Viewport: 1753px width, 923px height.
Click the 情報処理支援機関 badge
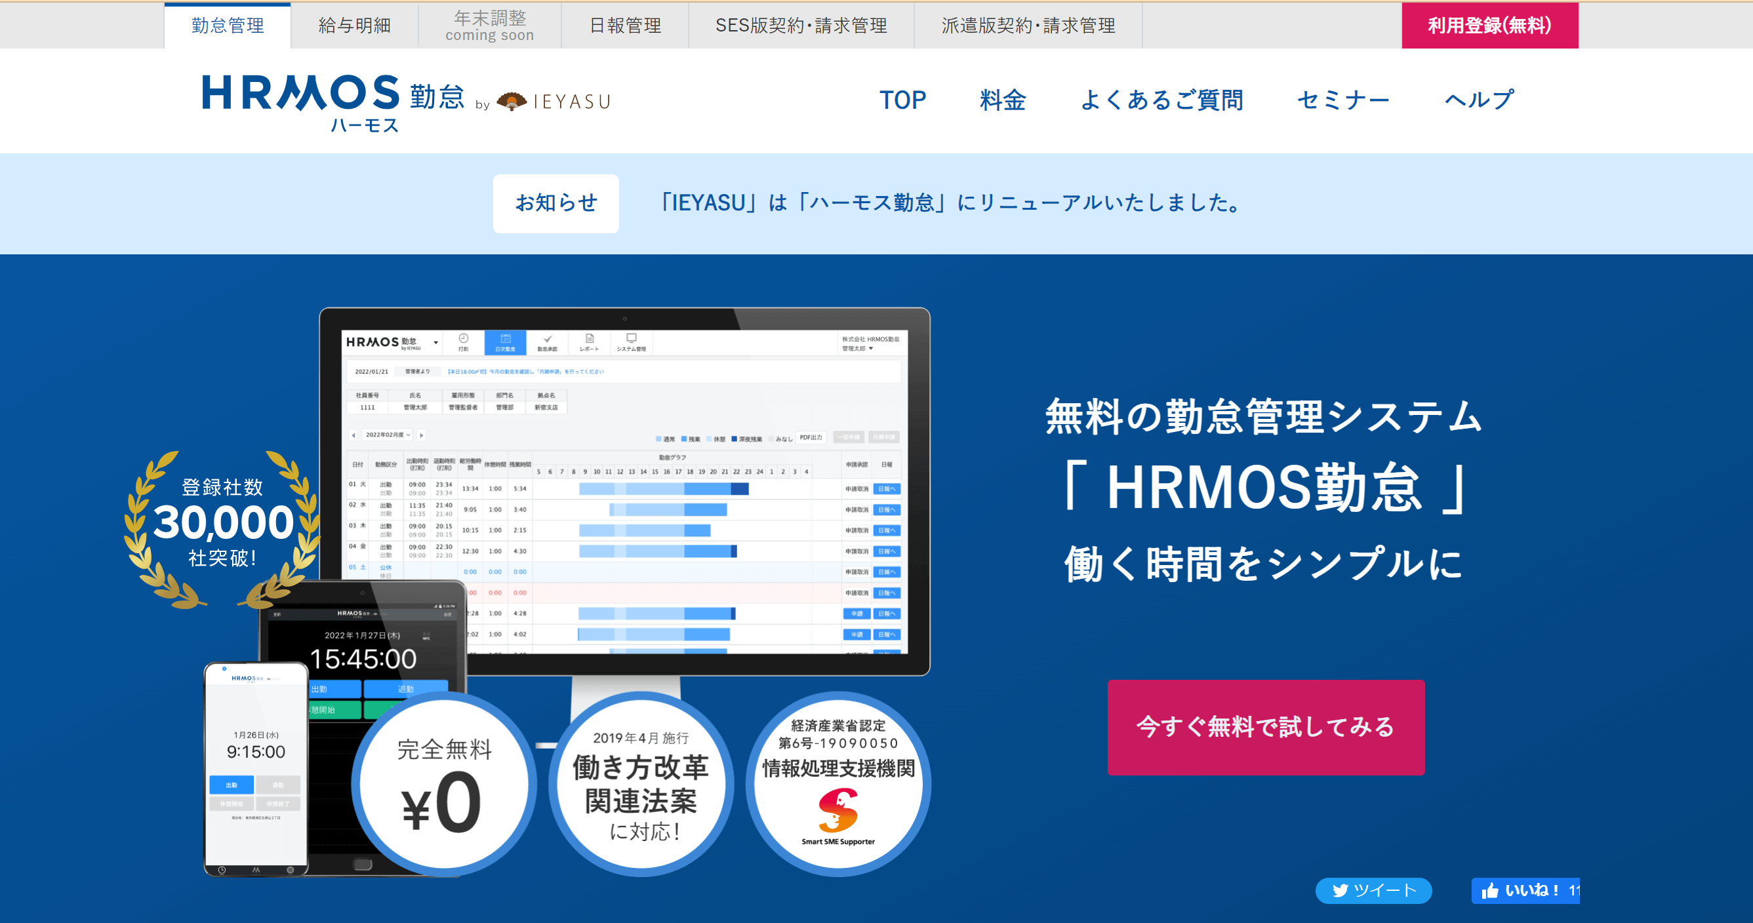tap(837, 783)
